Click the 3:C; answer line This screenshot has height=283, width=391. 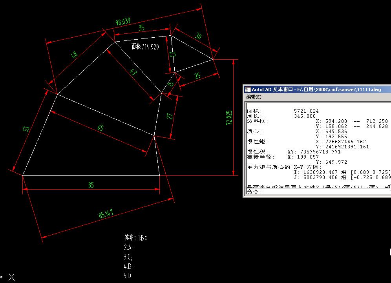128,257
